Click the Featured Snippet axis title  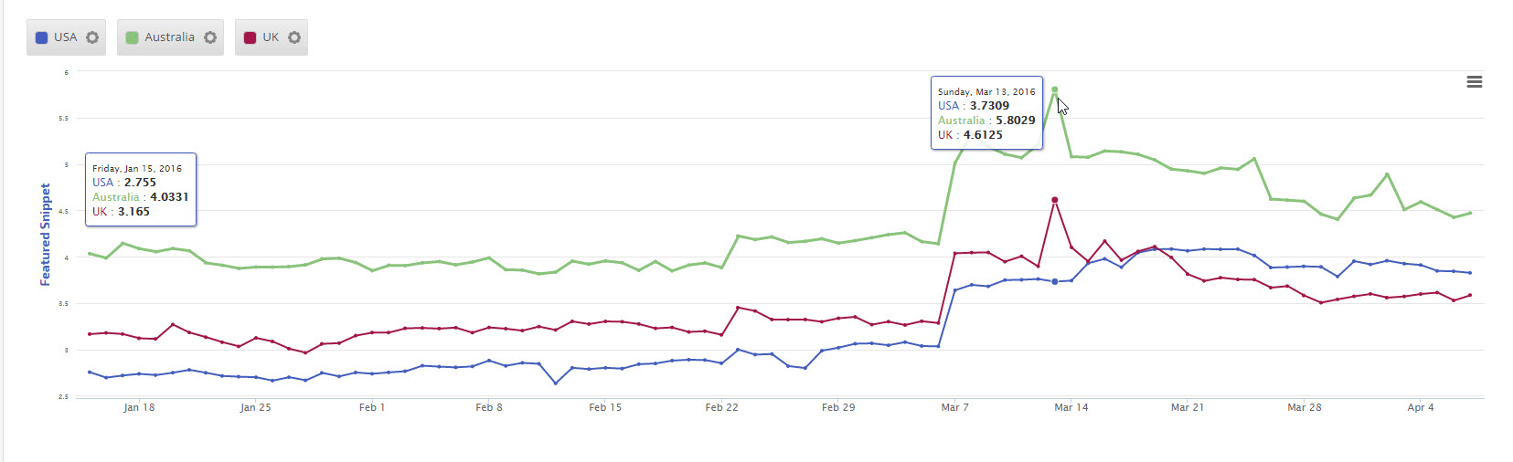46,234
